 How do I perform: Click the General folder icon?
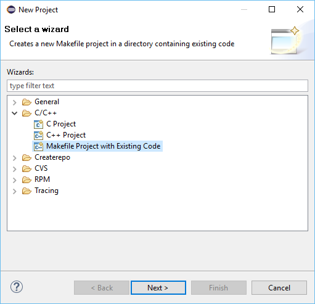pos(27,102)
